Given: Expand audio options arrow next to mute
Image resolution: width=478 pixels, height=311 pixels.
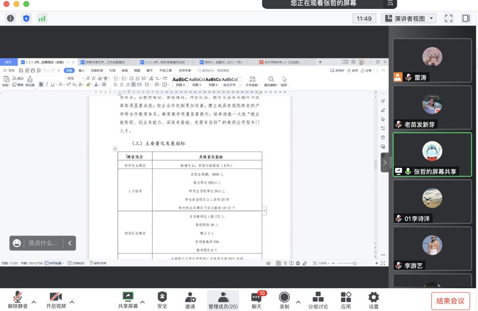Looking at the screenshot, I should point(34,302).
